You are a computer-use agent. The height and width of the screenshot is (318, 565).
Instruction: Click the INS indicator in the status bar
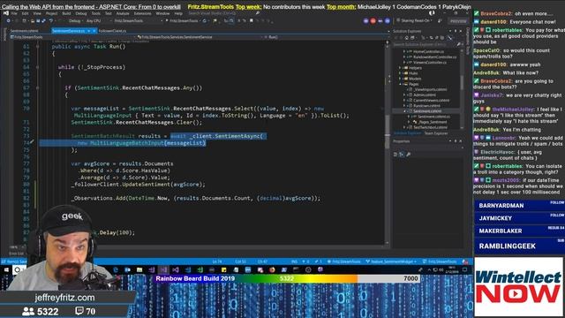point(294,261)
